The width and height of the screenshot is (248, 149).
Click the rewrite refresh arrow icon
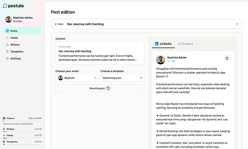[108, 88]
